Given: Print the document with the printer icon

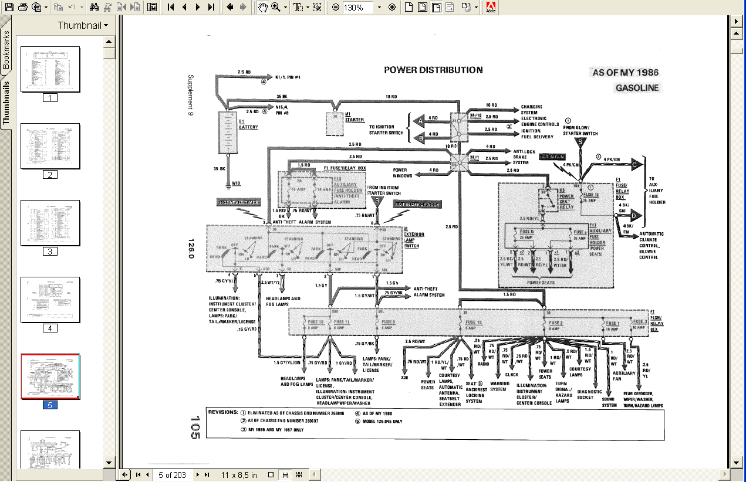Looking at the screenshot, I should [23, 7].
